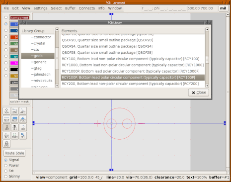Select the DEL delete tool
The image size is (231, 182).
click(15, 127)
